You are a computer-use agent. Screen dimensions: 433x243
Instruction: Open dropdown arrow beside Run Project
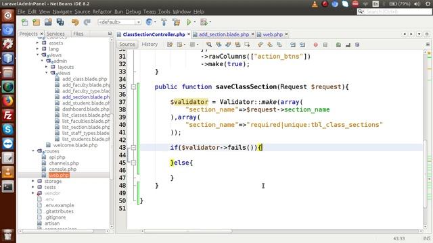195,22
